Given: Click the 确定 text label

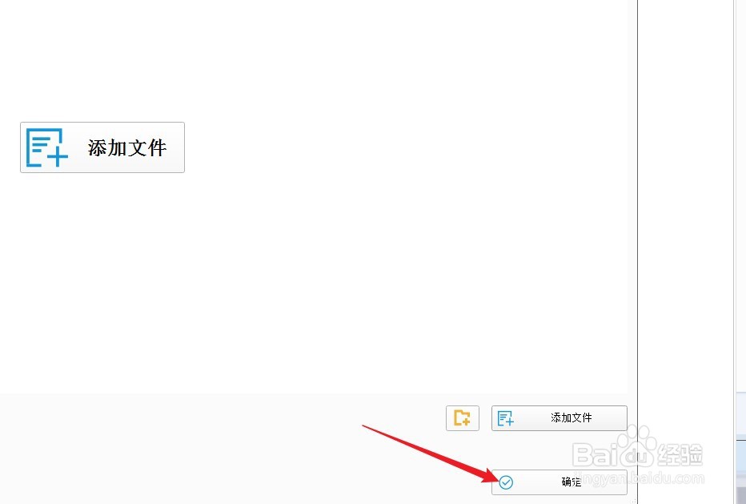Looking at the screenshot, I should [x=571, y=482].
